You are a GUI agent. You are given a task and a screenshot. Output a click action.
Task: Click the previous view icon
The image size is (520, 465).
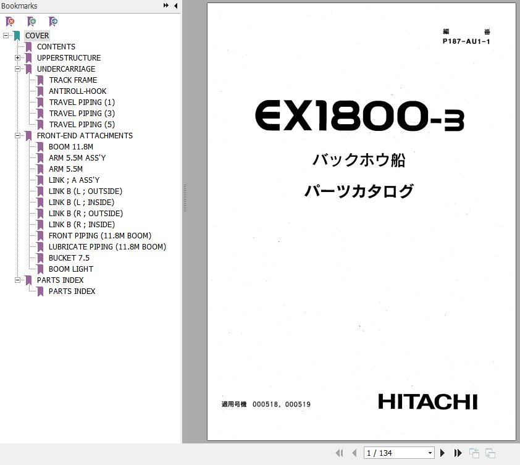point(474,453)
